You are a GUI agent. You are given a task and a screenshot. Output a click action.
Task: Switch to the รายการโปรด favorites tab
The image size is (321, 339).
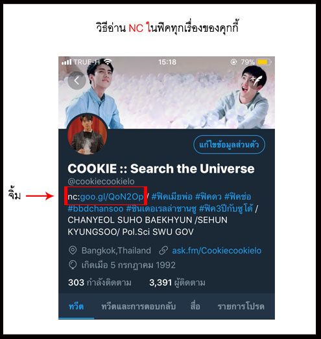(x=241, y=307)
